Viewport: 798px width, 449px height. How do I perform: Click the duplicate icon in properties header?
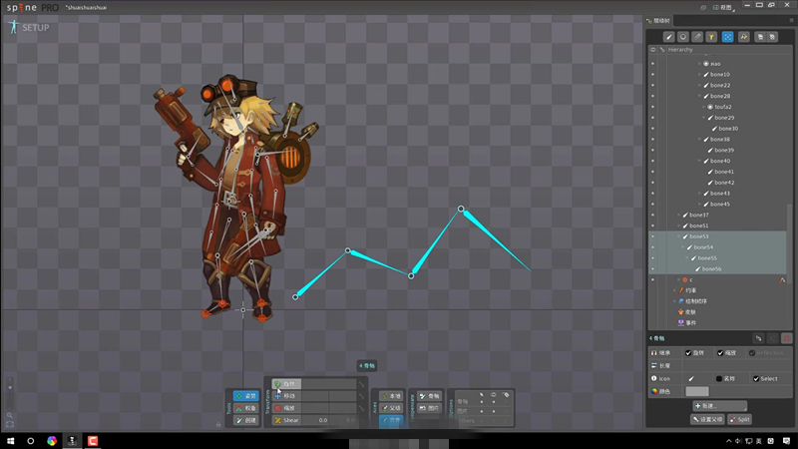click(758, 338)
